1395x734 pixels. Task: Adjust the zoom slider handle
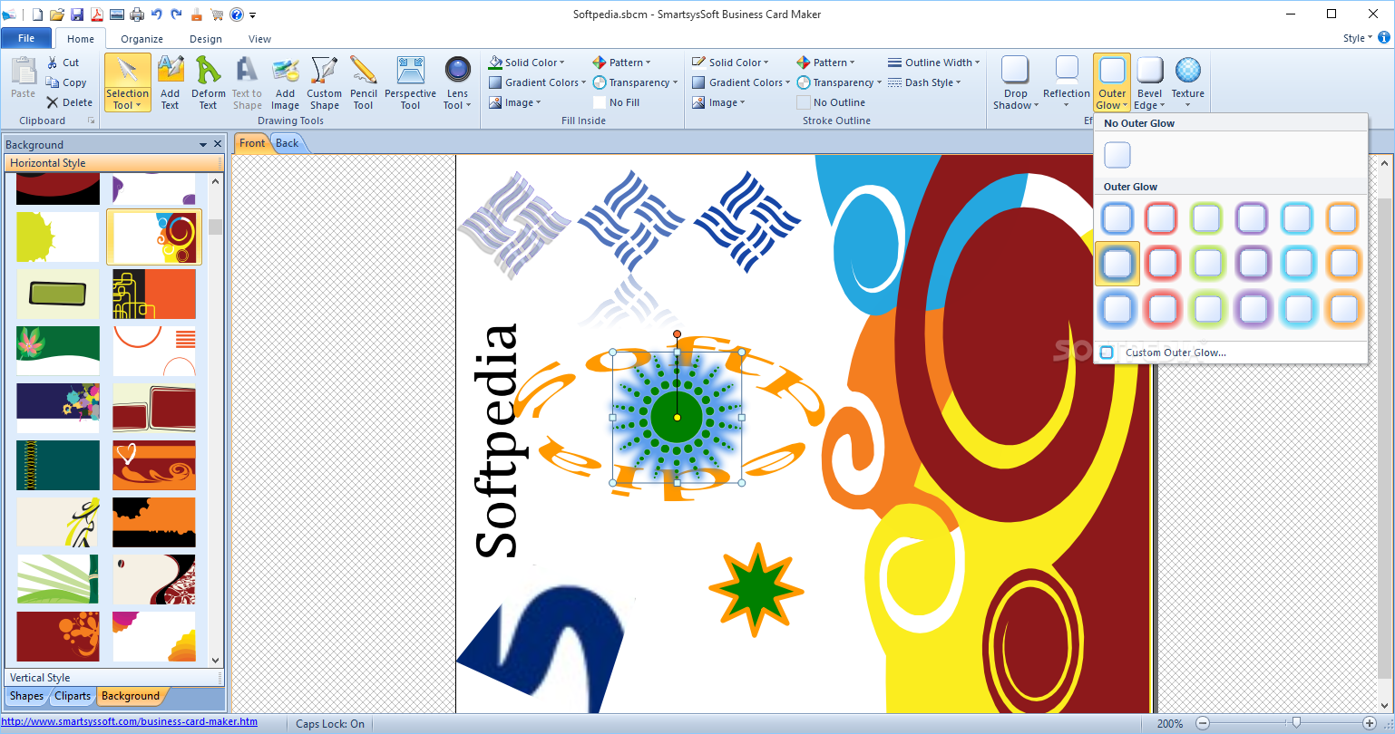(x=1297, y=723)
